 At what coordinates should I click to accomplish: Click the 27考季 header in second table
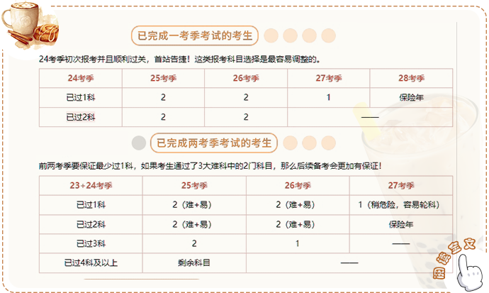click(400, 185)
